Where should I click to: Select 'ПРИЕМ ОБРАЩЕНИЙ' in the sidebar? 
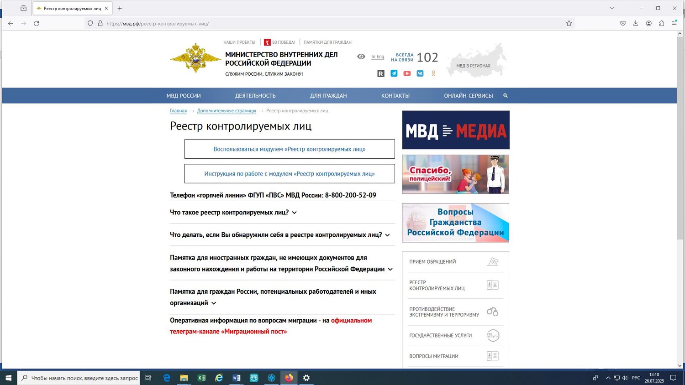pos(432,262)
